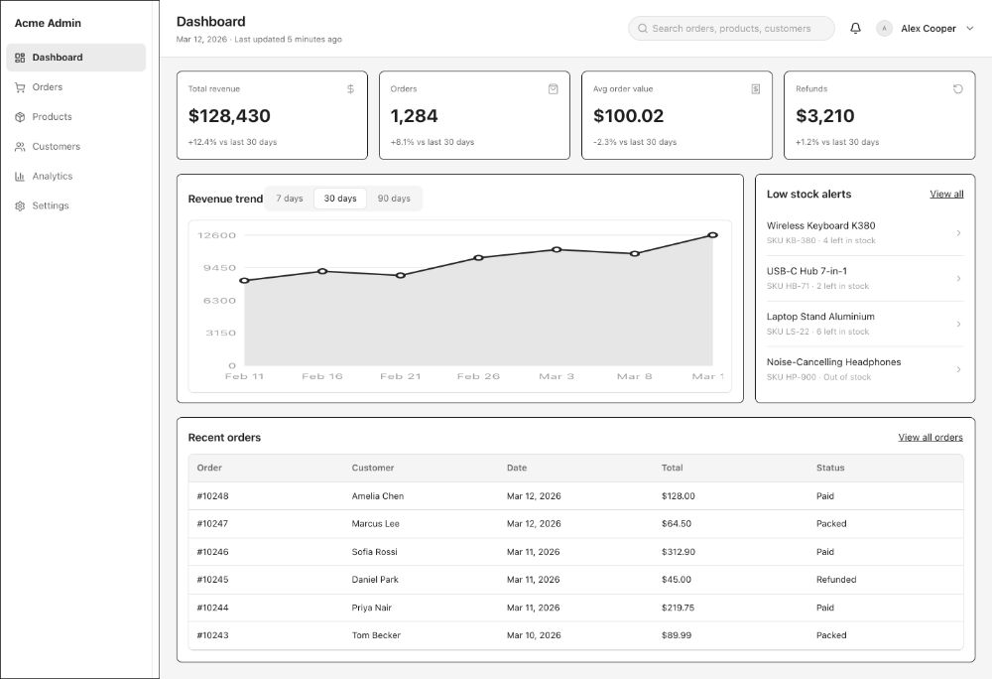Open the Customers sidebar item
The width and height of the screenshot is (992, 679).
point(76,147)
